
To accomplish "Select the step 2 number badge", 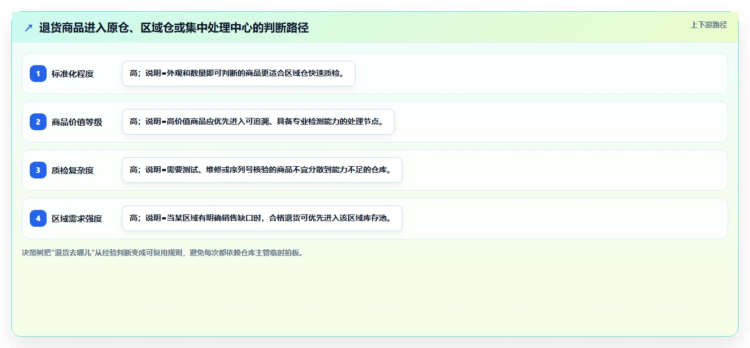I will click(x=38, y=122).
